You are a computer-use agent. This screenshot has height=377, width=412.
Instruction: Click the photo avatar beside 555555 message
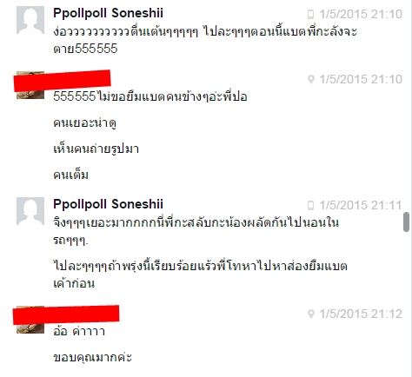click(30, 85)
